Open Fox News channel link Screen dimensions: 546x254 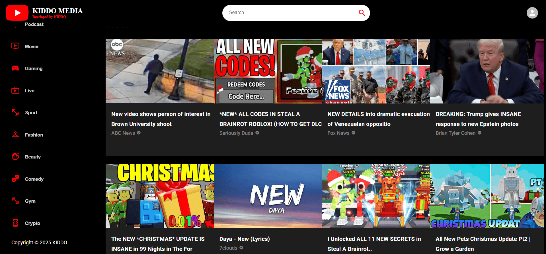[x=338, y=133]
